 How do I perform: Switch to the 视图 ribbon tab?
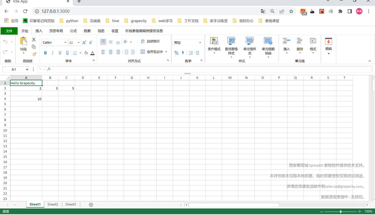[x=101, y=31]
